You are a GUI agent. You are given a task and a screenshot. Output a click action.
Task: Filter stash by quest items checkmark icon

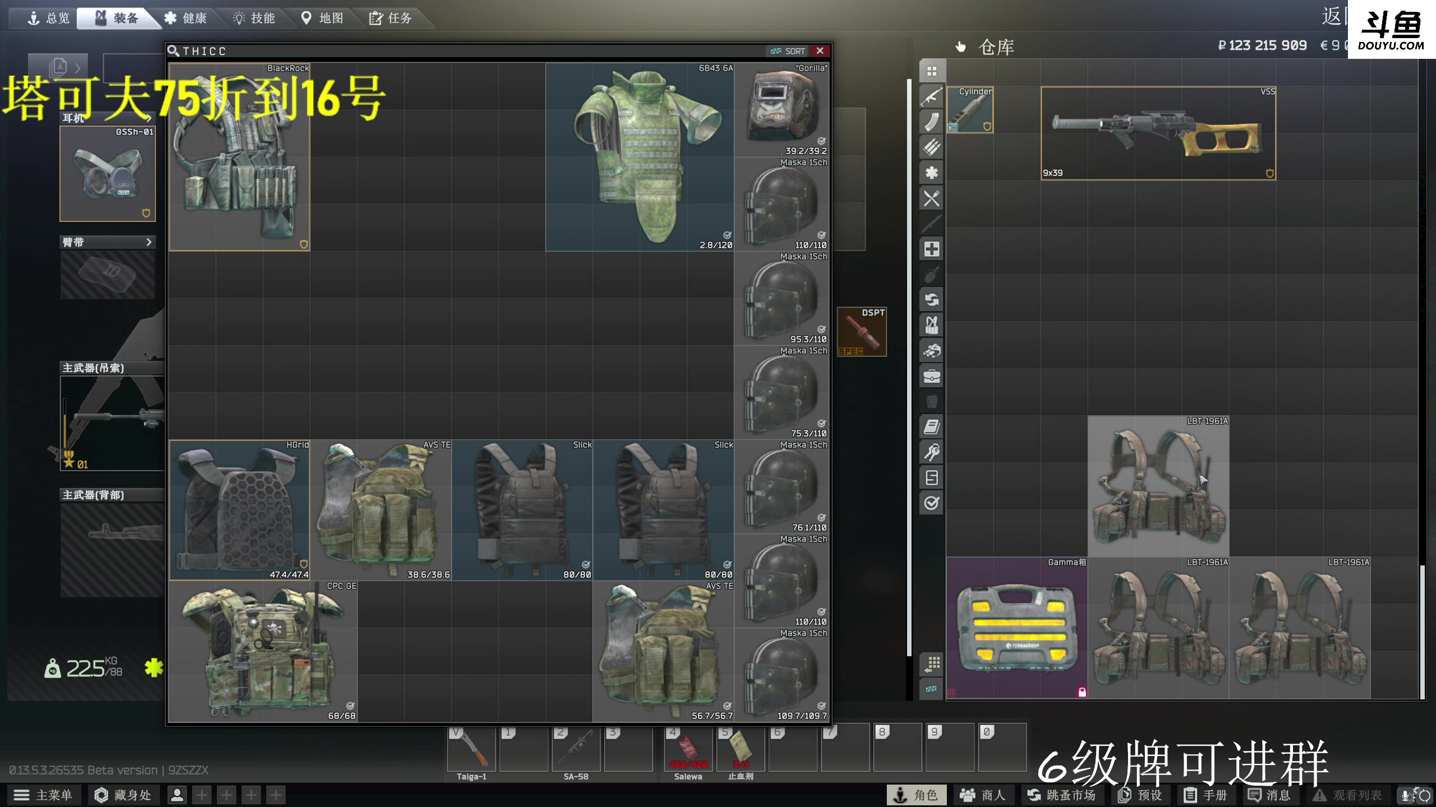click(932, 503)
